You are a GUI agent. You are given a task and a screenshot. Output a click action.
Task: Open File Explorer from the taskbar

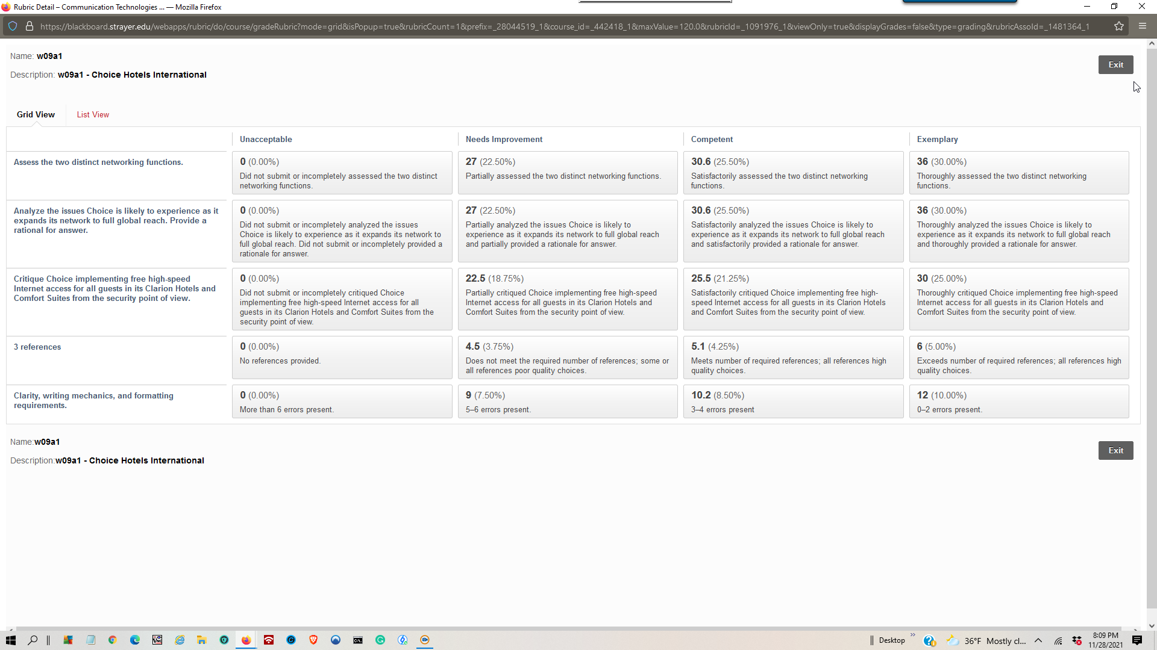[202, 640]
